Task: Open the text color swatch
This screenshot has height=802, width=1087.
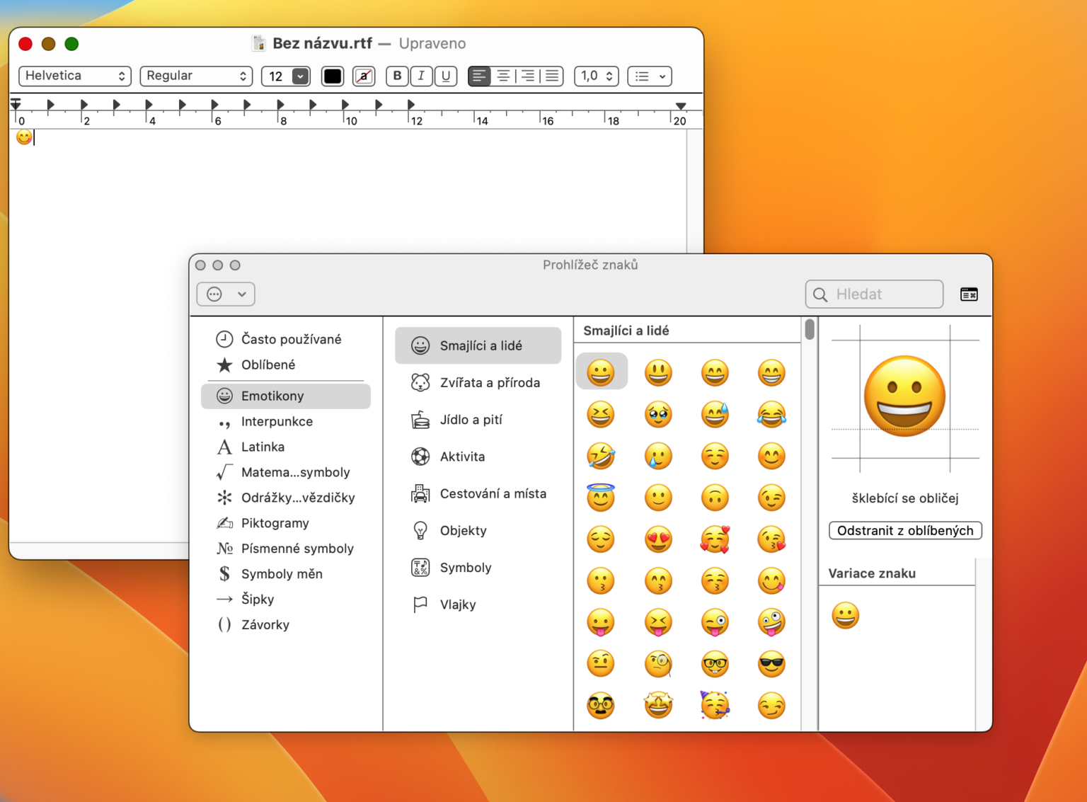Action: tap(332, 76)
